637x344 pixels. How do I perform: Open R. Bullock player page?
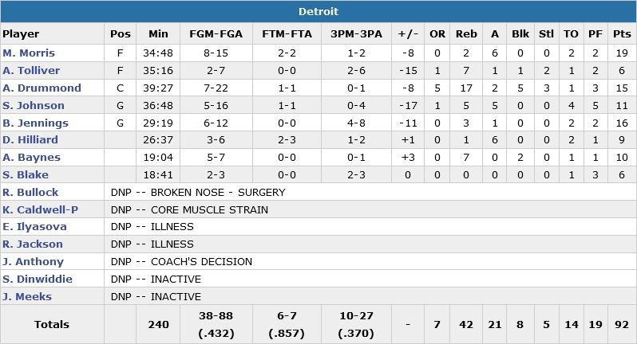pos(31,193)
